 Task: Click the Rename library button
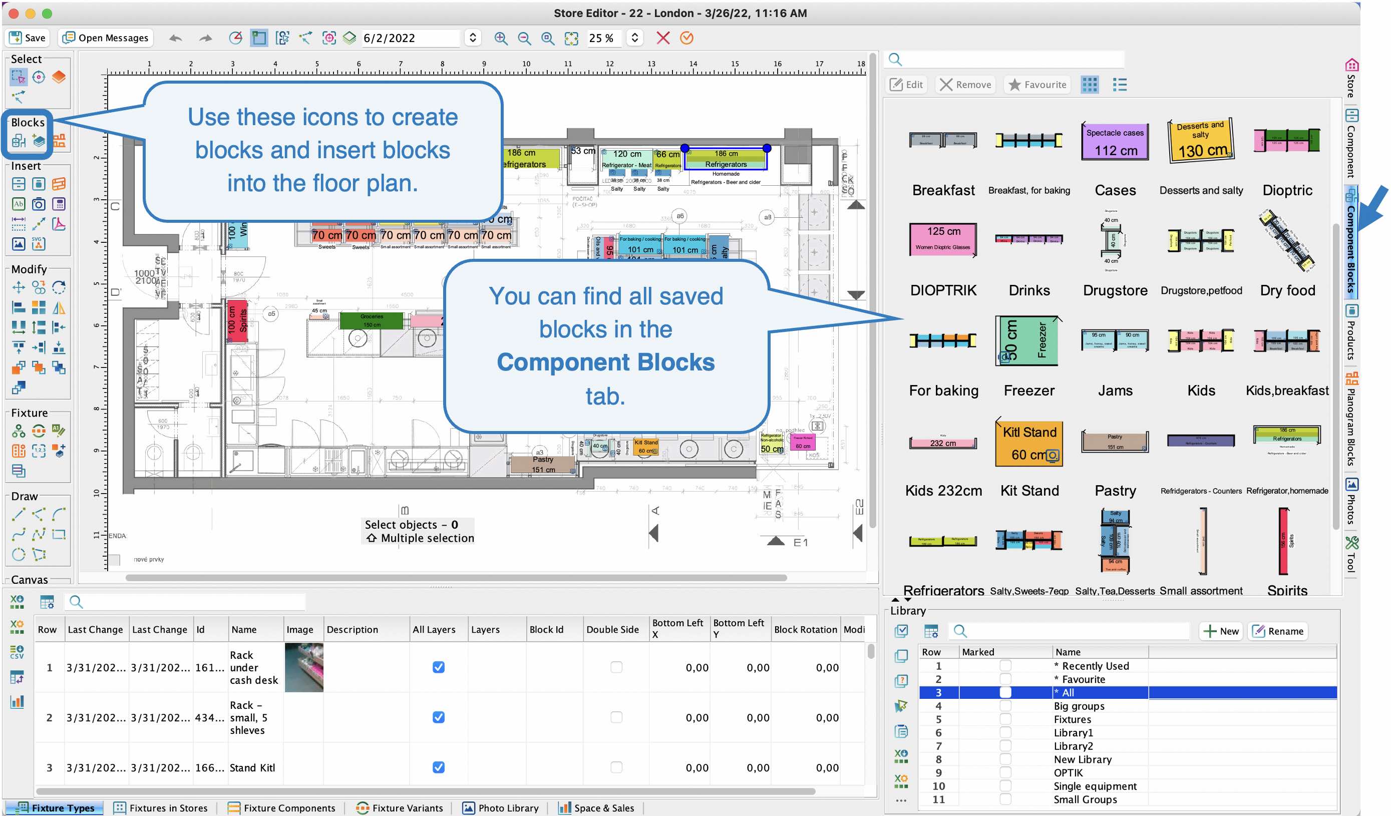coord(1278,631)
